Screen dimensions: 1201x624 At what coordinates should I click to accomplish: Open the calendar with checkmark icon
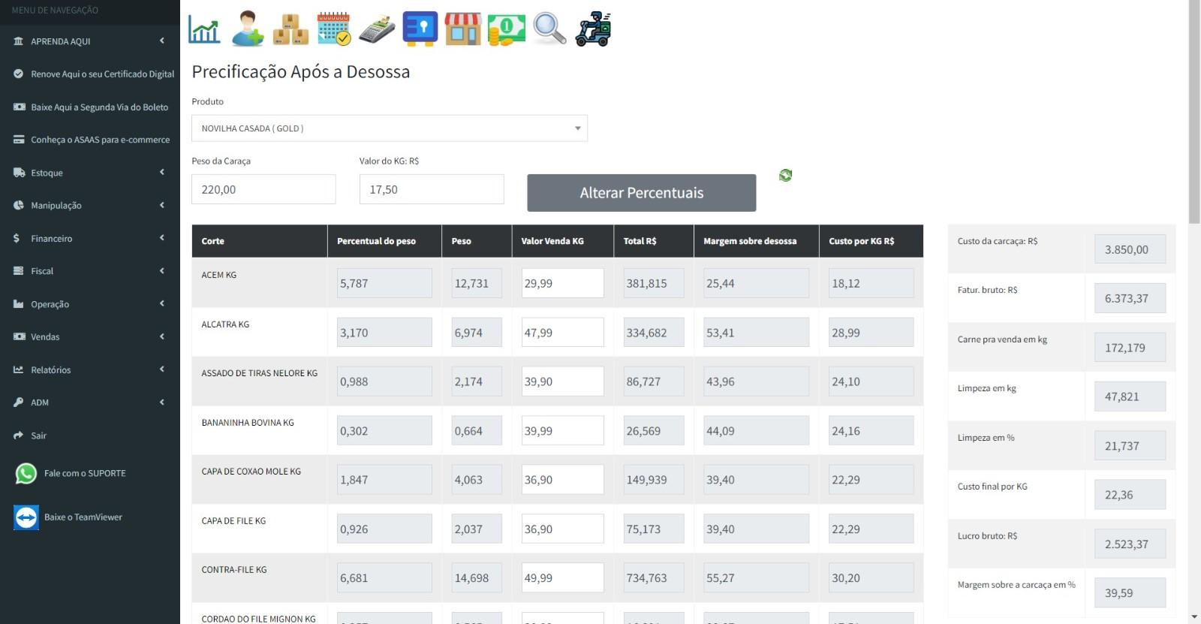pyautogui.click(x=333, y=29)
